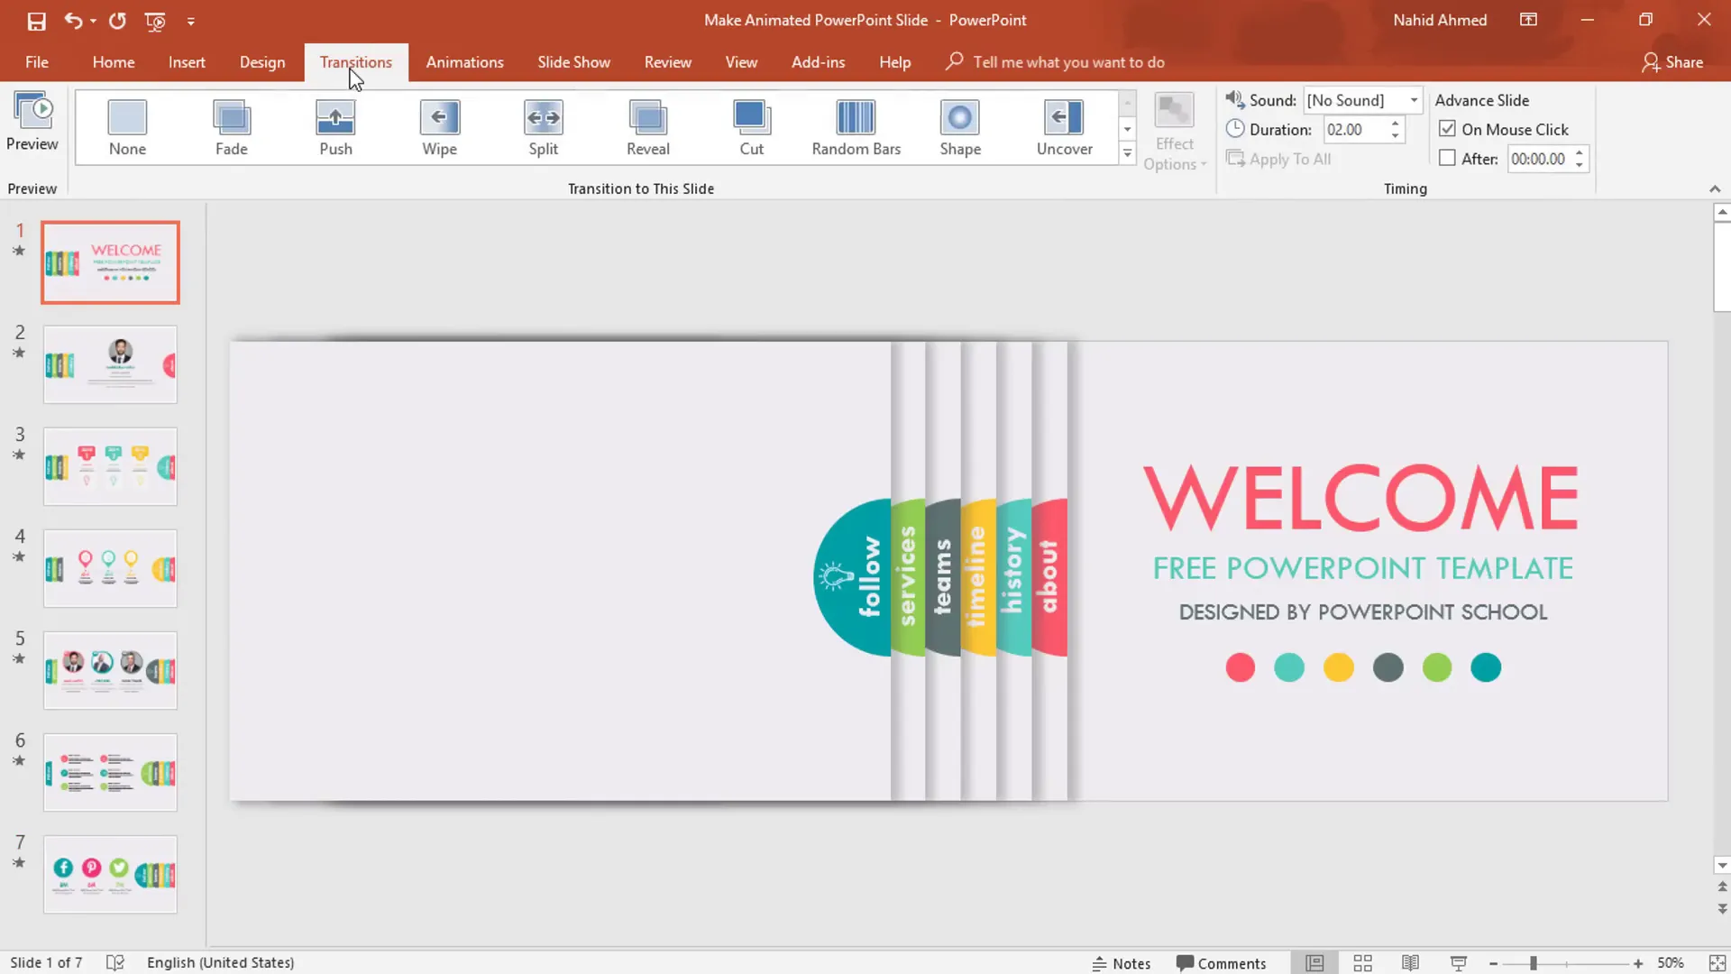Screen dimensions: 1731x974
Task: Click the Save icon in quick access toolbar
Action: (x=36, y=21)
